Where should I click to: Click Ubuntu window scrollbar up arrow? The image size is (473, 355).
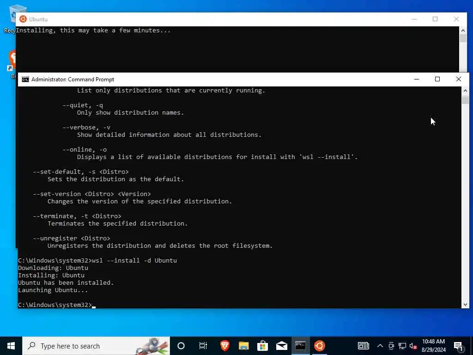point(463,31)
